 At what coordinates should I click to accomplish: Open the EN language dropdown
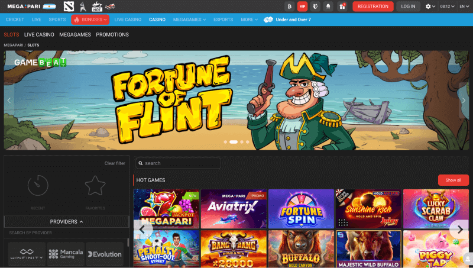(x=464, y=7)
